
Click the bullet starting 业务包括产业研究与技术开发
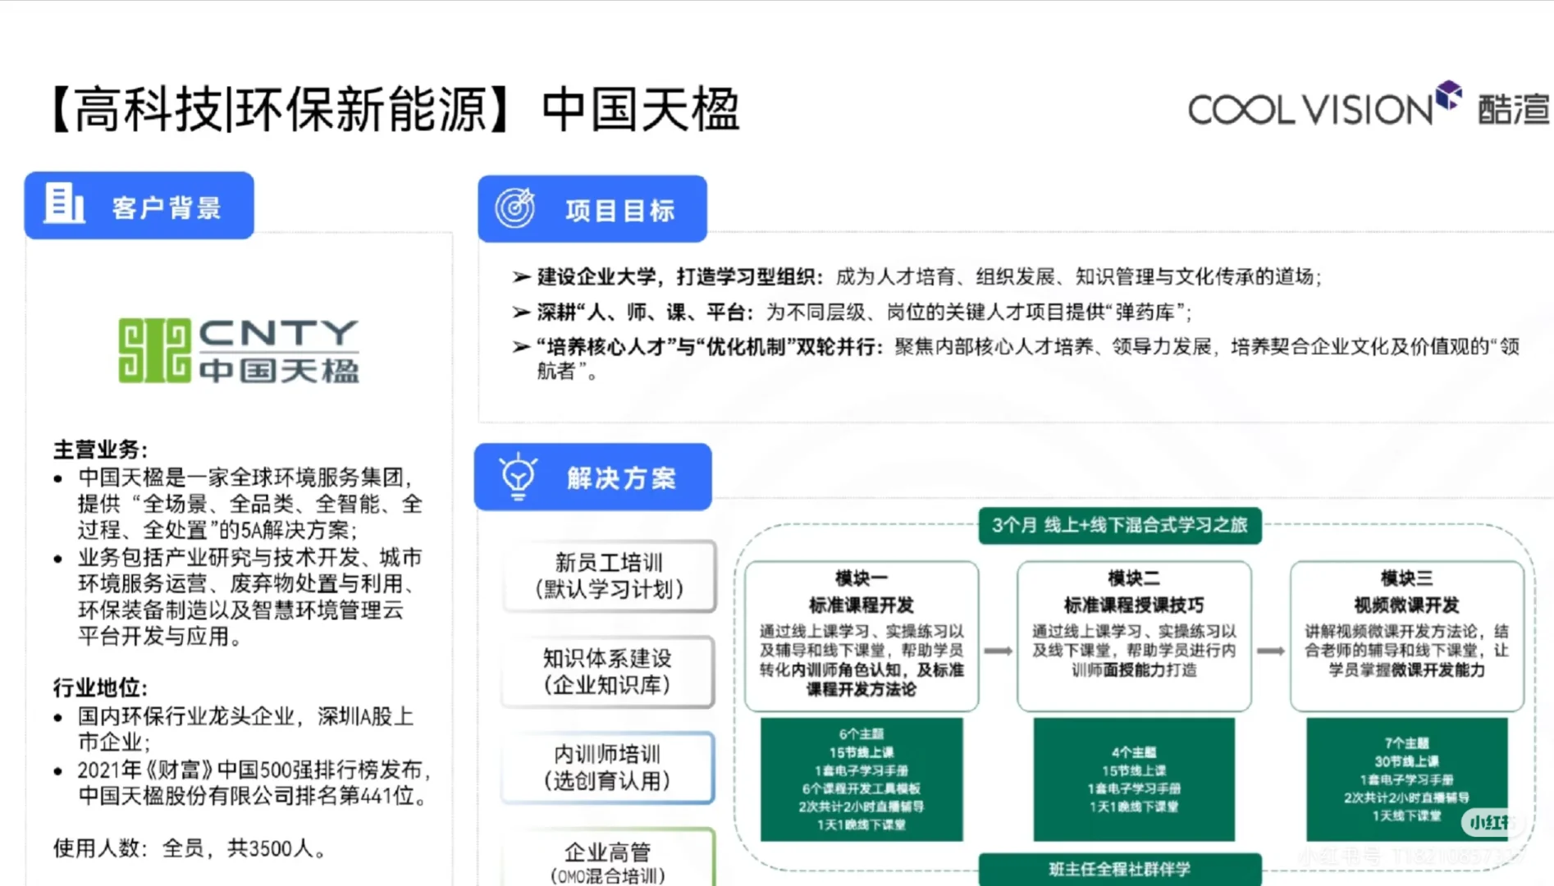[x=238, y=596]
